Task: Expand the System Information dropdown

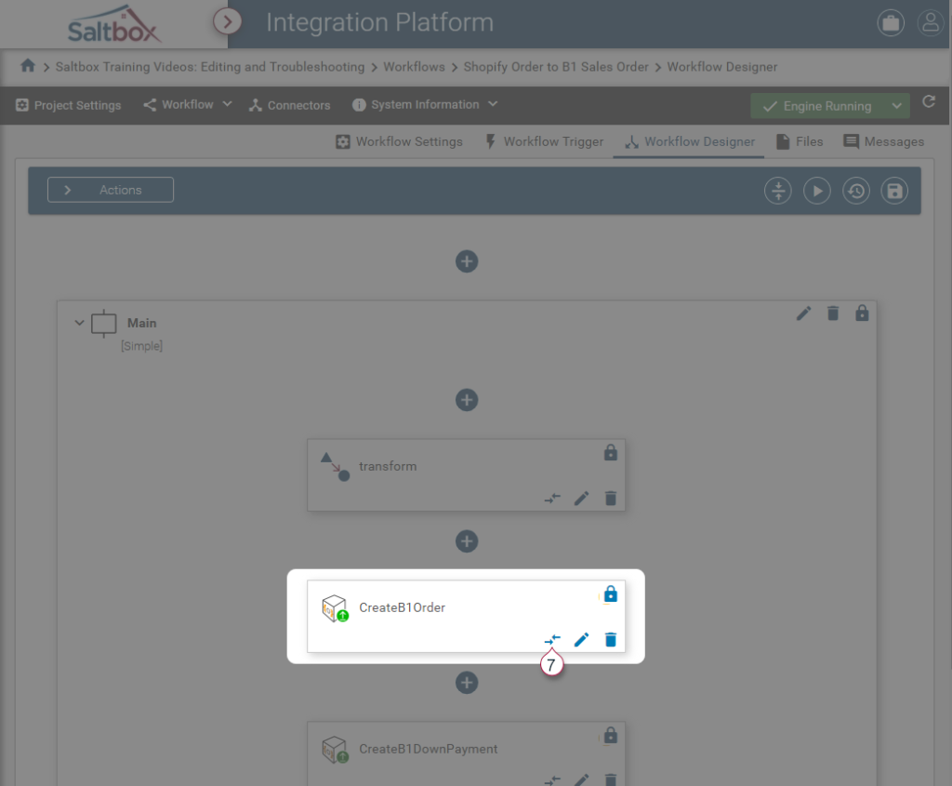Action: click(x=423, y=105)
